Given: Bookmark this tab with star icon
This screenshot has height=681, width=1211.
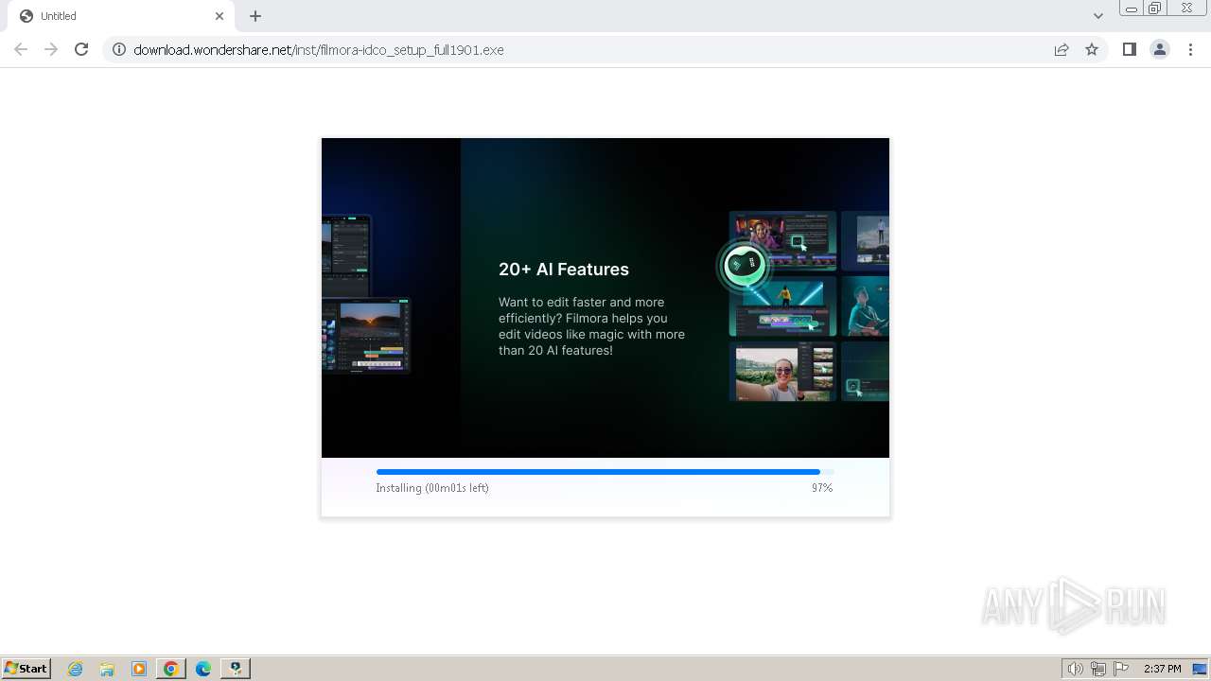Looking at the screenshot, I should 1092,49.
